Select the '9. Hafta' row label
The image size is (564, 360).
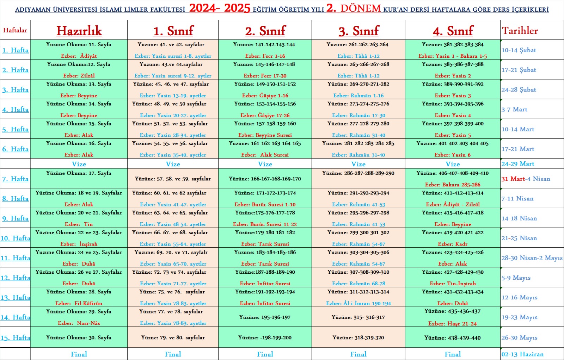coord(16,218)
